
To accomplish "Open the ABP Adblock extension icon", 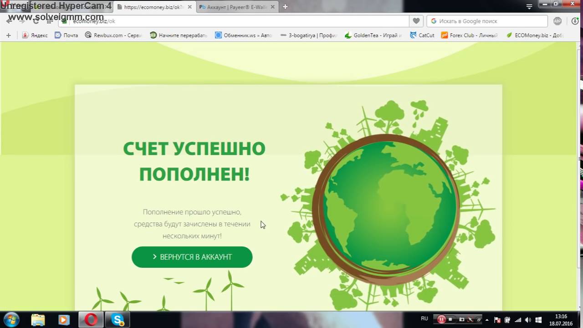I will tap(557, 21).
